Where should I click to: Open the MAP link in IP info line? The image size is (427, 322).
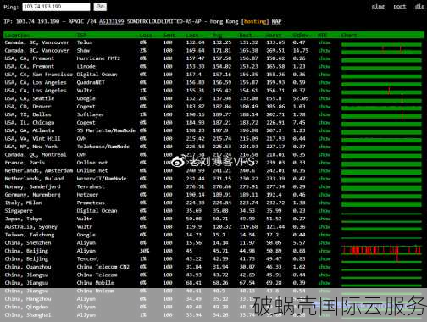[276, 21]
